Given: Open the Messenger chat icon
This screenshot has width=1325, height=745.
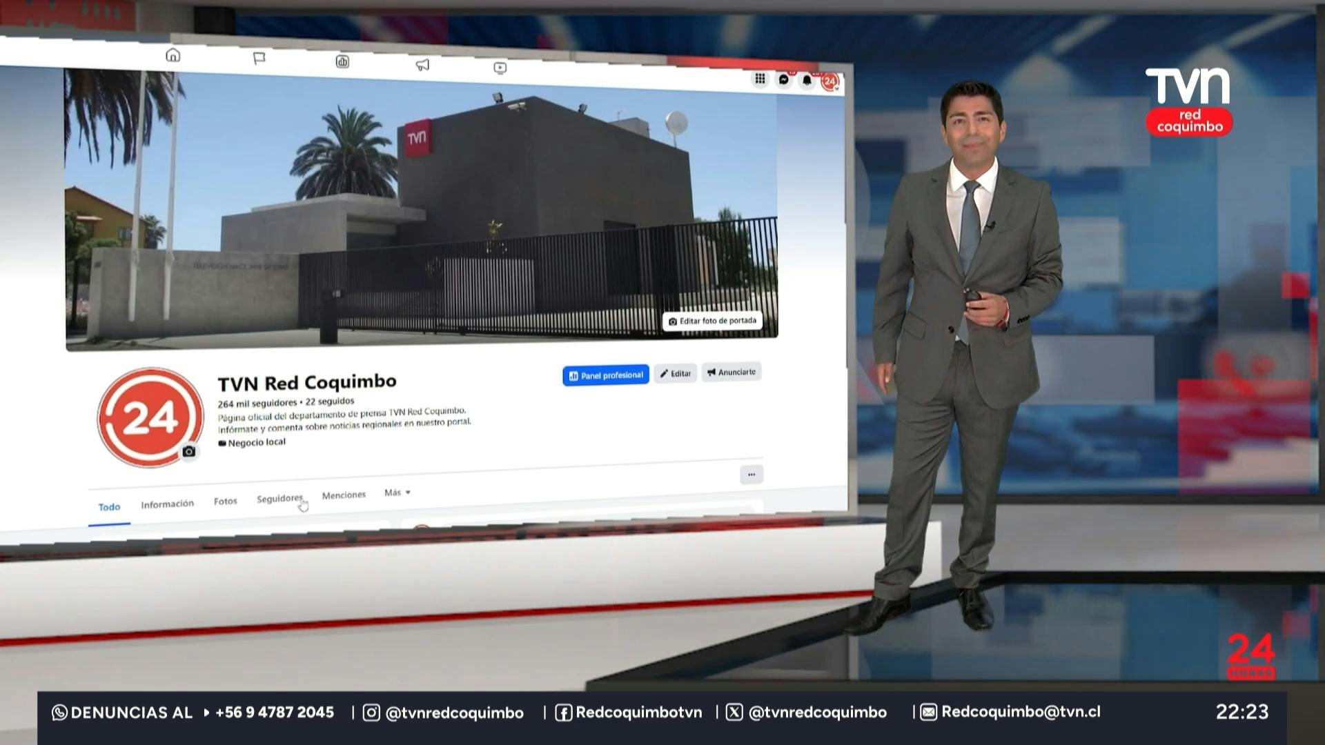Looking at the screenshot, I should point(784,79).
